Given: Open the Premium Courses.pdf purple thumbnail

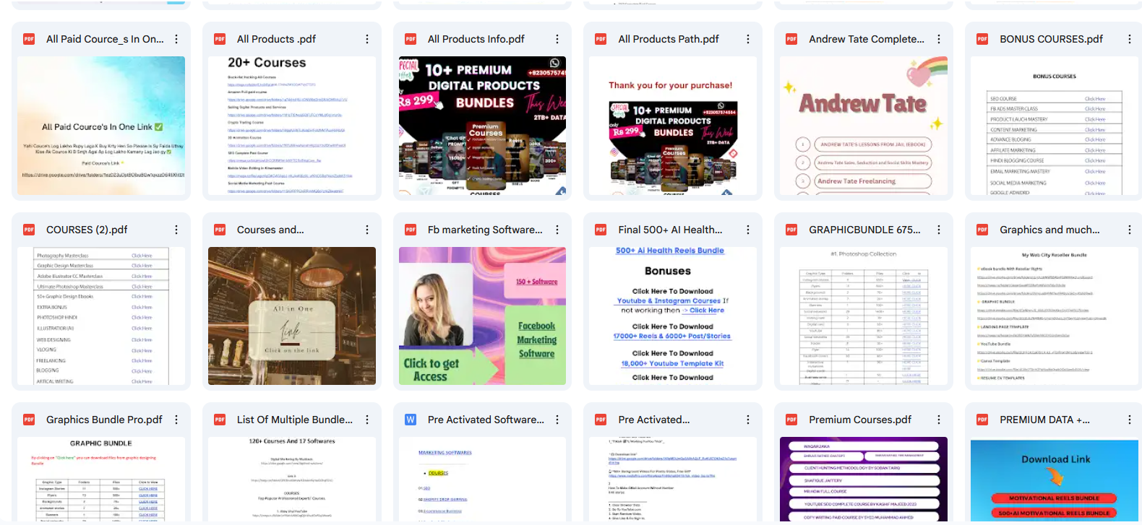Looking at the screenshot, I should pos(864,479).
